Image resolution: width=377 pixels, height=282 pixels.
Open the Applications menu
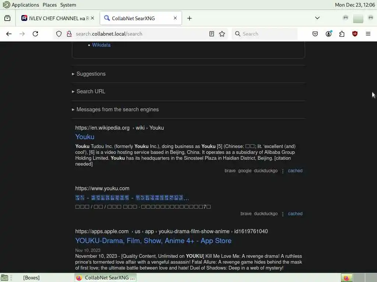click(25, 5)
